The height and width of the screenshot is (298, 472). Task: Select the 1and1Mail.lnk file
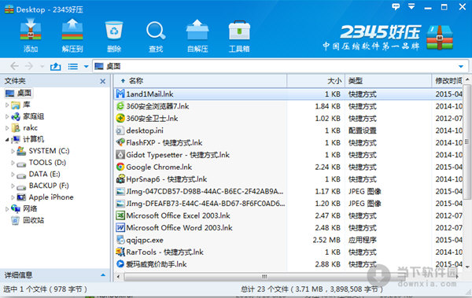point(289,94)
